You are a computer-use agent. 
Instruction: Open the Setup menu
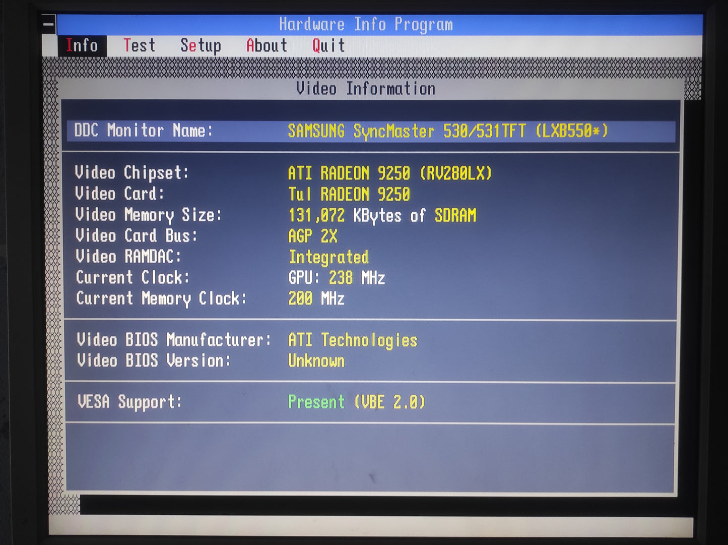click(x=201, y=45)
